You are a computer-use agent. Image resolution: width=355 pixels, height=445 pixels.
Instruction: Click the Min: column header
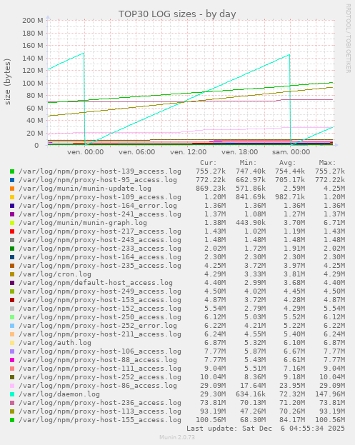coord(248,163)
